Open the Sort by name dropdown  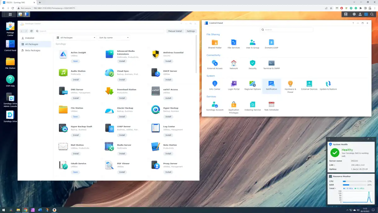(114, 38)
